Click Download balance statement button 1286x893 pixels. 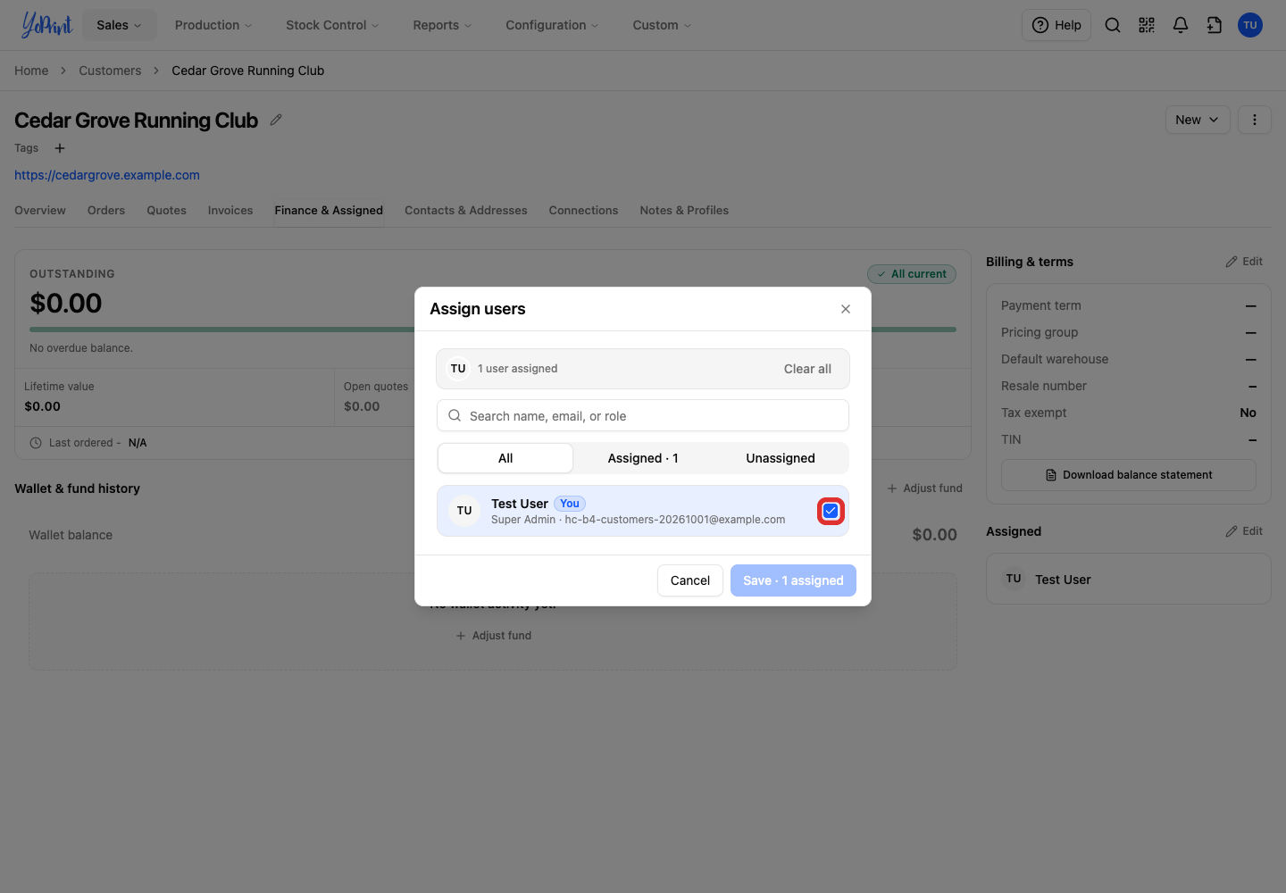pos(1129,475)
